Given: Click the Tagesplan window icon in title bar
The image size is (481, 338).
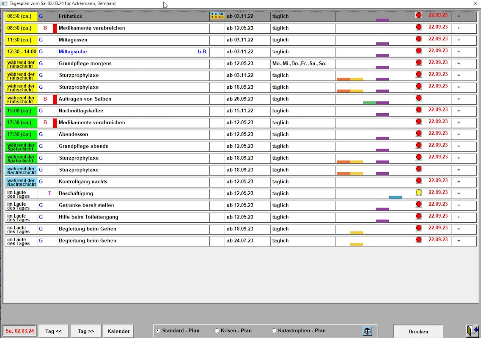Looking at the screenshot, I should tap(4, 3).
